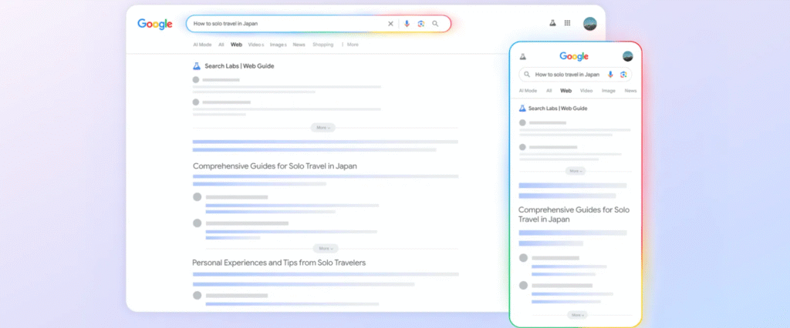Start voice search in desktop search bar
The height and width of the screenshot is (328, 790).
pos(407,24)
